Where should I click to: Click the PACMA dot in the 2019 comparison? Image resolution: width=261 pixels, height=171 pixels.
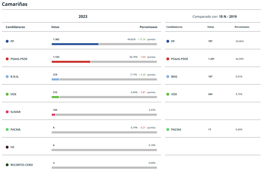coord(168,129)
